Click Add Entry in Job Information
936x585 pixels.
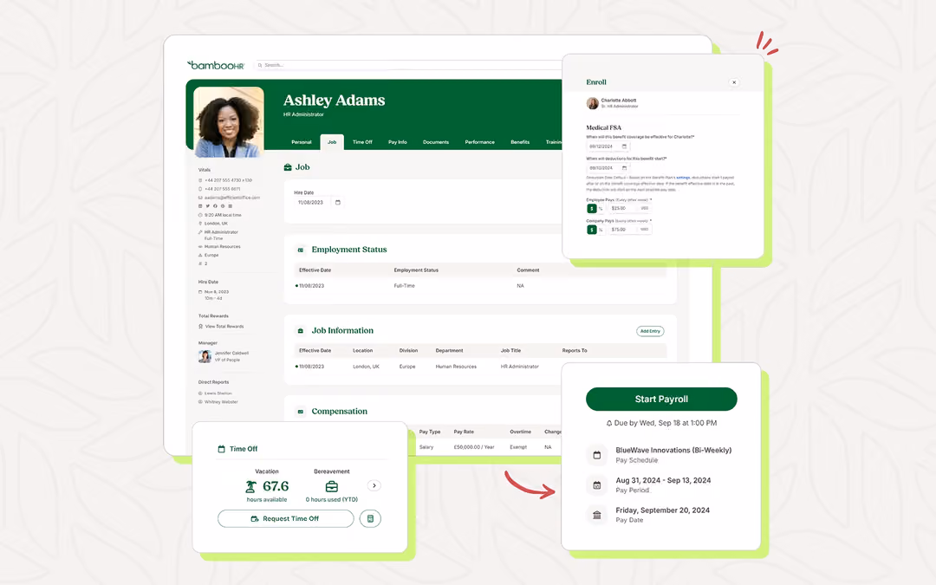[x=650, y=331]
